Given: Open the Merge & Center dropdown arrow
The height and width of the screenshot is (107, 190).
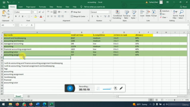Looking at the screenshot, I should click(x=87, y=16).
